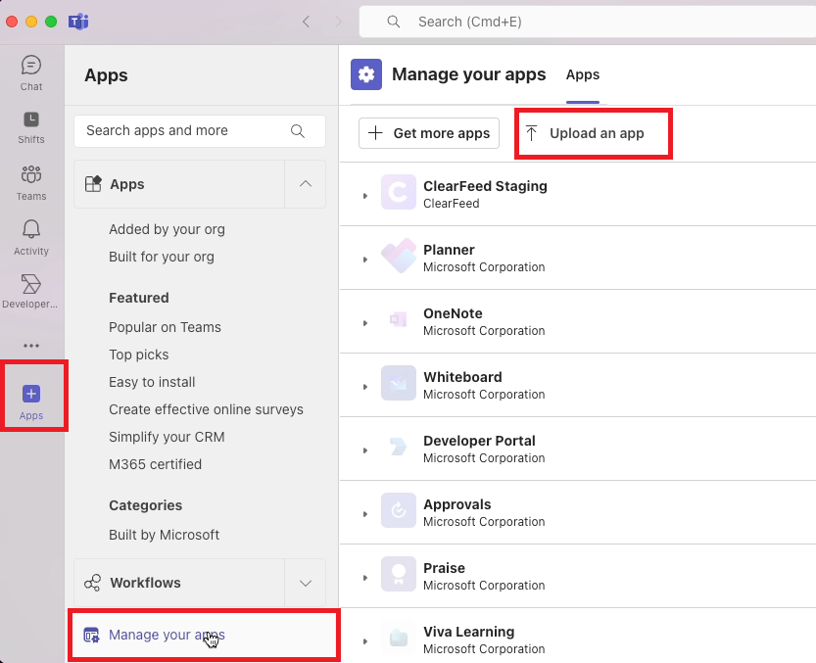Screen dimensions: 816x663
Task: Open the Popular on Teams link
Action: point(165,327)
